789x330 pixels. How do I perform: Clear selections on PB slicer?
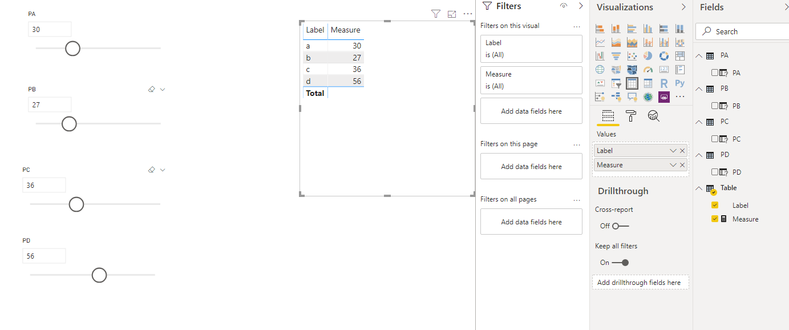tap(152, 89)
